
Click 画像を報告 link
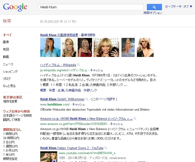coord(88,35)
